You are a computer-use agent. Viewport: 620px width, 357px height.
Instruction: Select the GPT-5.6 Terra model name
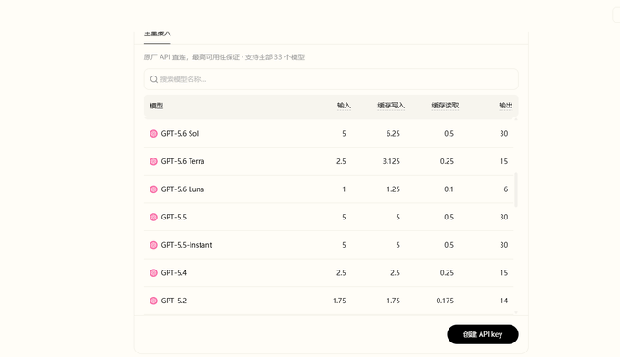[x=182, y=161]
